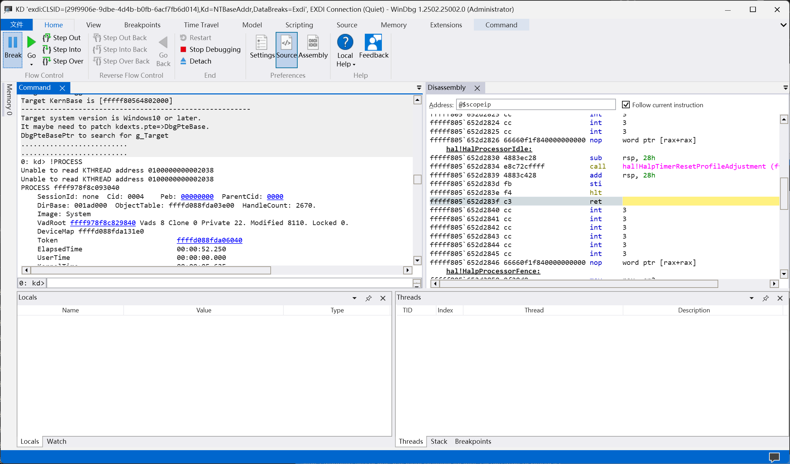The image size is (790, 464).
Task: Close the Locals panel
Action: [383, 298]
